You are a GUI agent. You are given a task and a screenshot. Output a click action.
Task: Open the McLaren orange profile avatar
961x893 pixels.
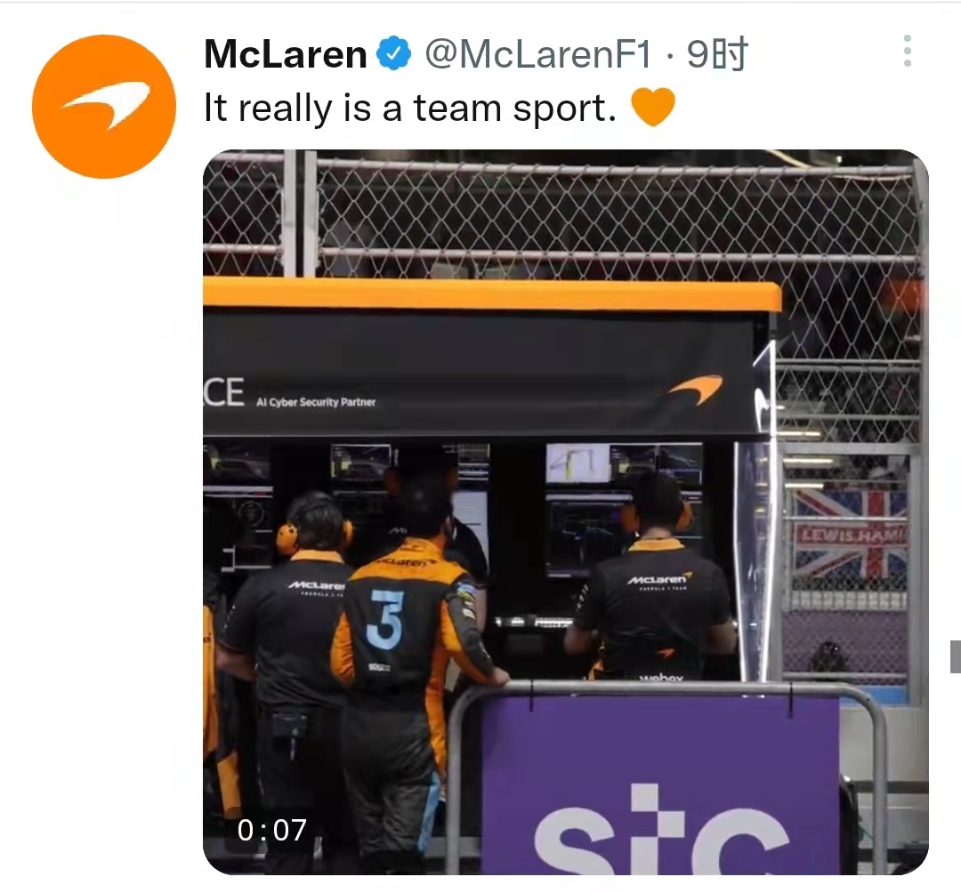point(104,107)
